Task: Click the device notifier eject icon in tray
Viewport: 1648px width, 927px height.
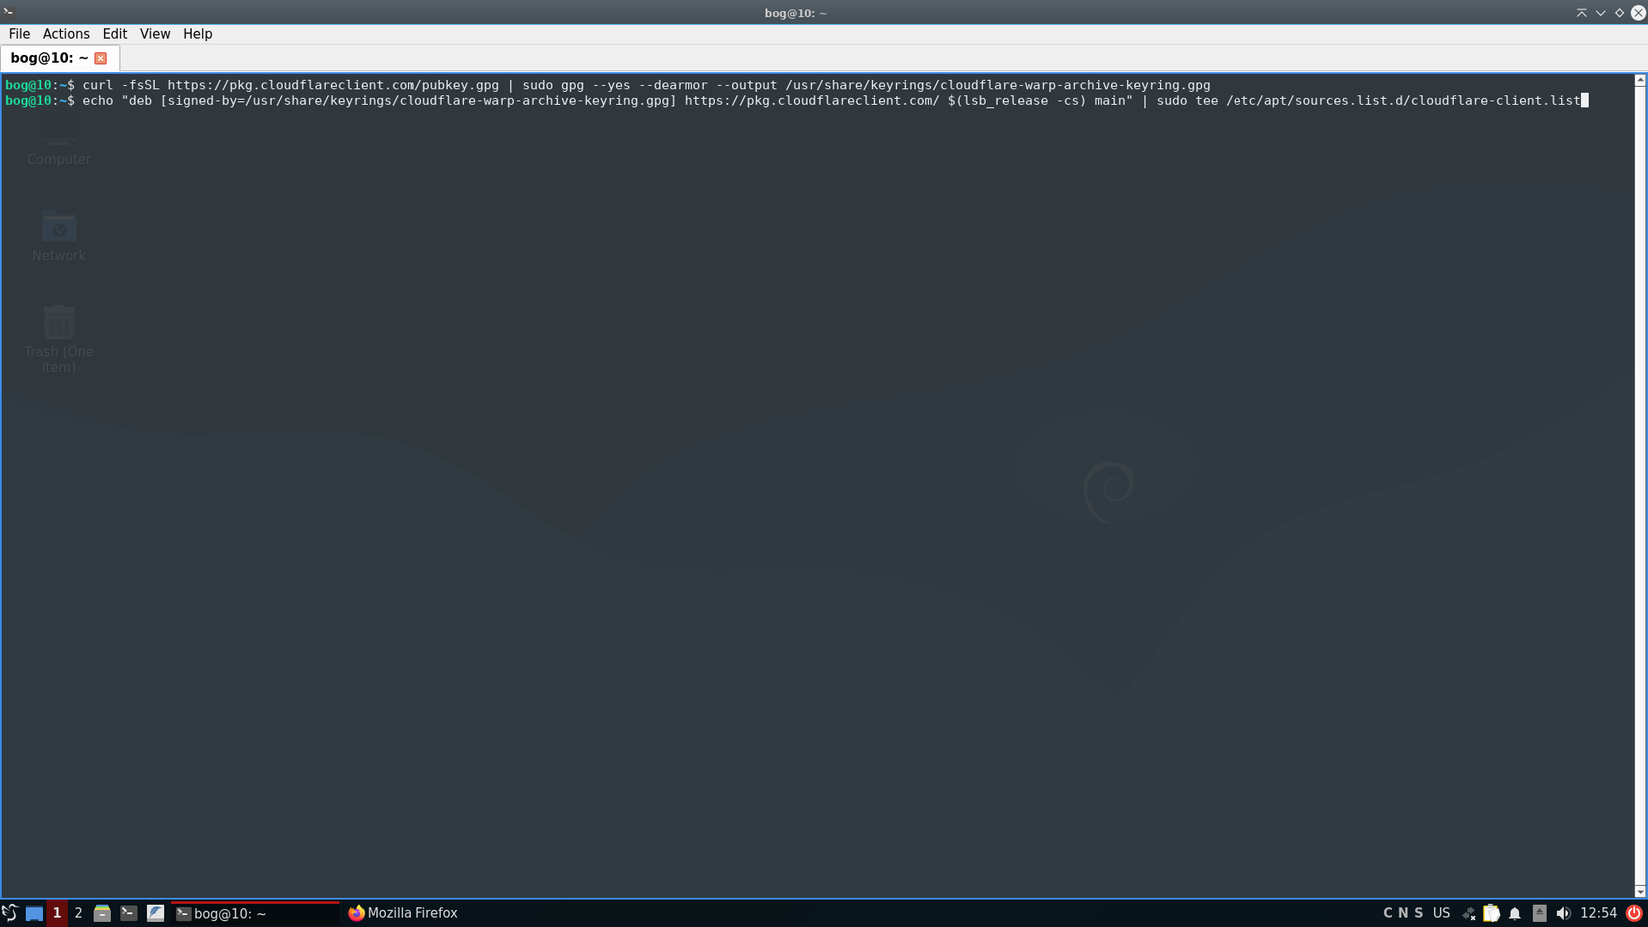Action: [x=1539, y=912]
